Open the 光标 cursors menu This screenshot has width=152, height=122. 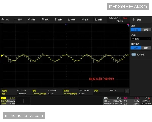(x=58, y=20)
